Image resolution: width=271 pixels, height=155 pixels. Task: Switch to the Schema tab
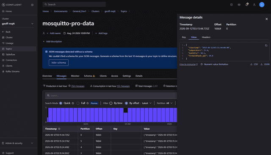coord(89,76)
